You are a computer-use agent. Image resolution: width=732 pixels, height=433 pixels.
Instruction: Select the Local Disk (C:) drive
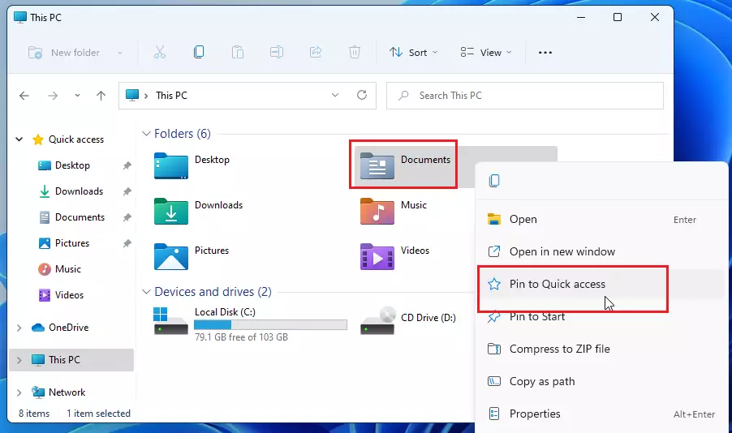pyautogui.click(x=251, y=324)
